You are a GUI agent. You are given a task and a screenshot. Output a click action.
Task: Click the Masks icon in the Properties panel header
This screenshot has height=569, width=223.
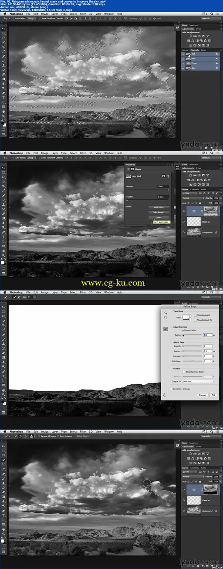pyautogui.click(x=132, y=169)
